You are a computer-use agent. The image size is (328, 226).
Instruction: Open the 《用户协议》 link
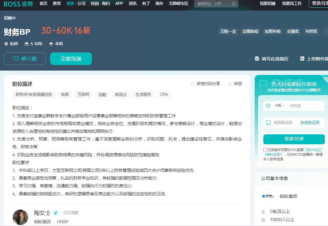click(313, 150)
